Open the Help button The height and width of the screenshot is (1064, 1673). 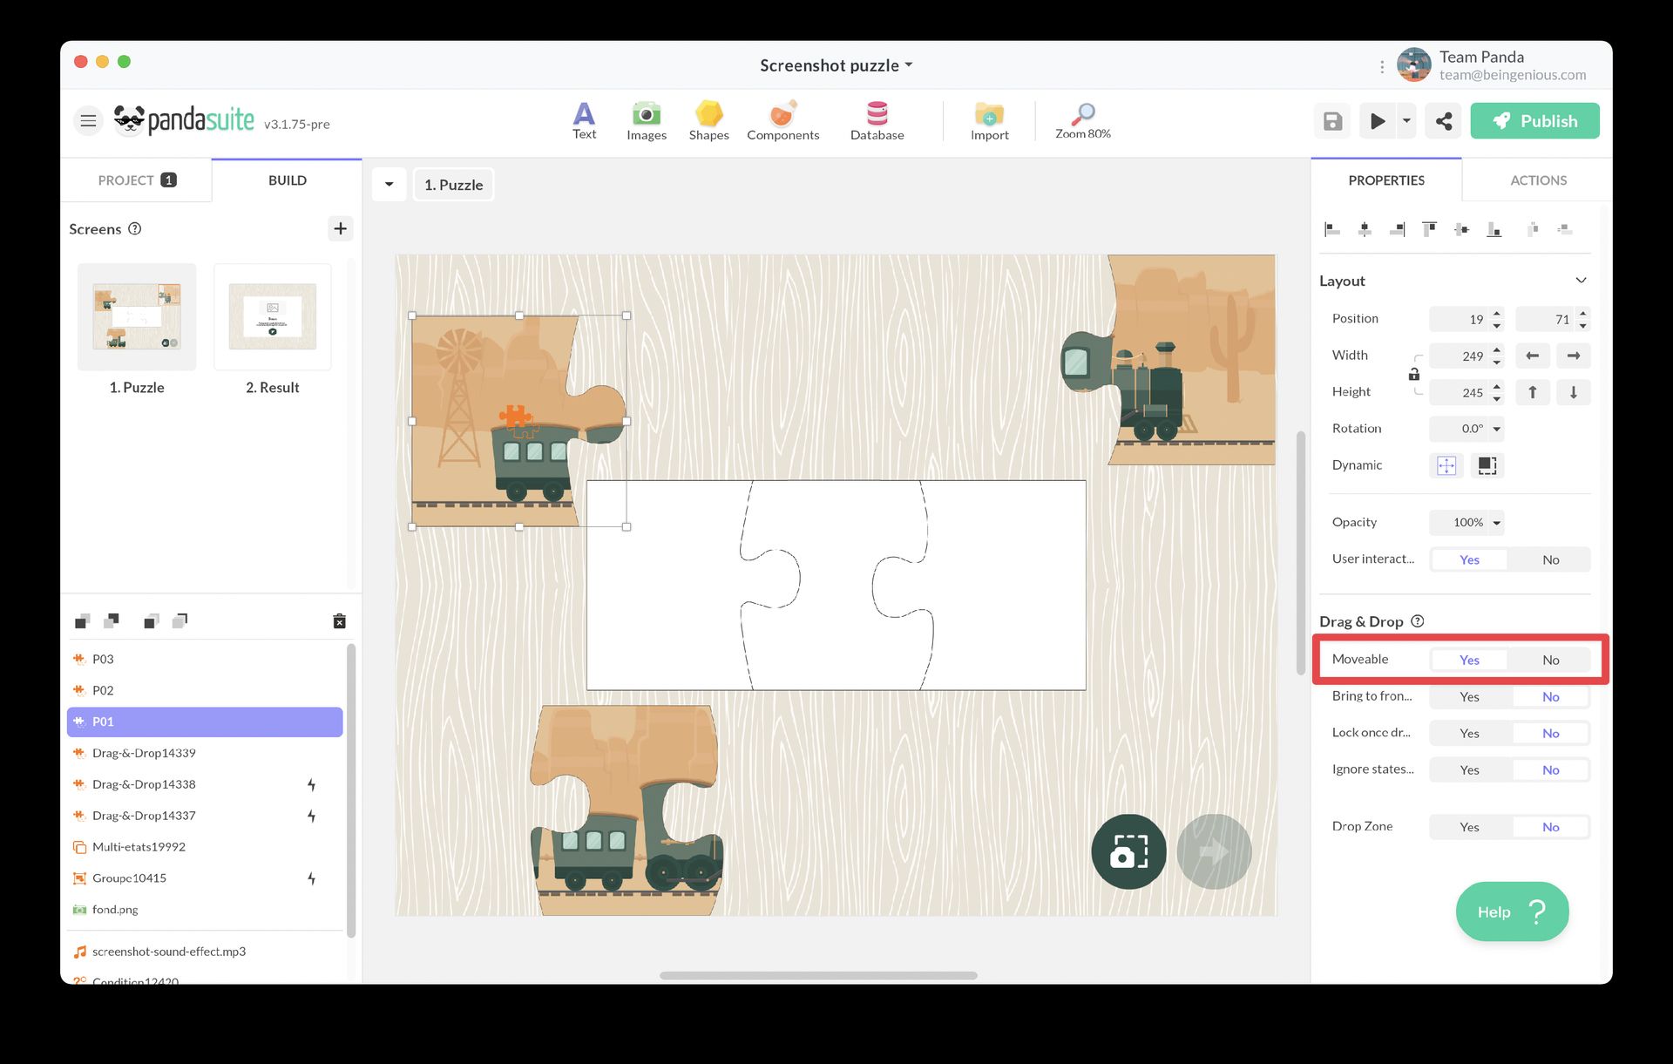click(x=1512, y=912)
